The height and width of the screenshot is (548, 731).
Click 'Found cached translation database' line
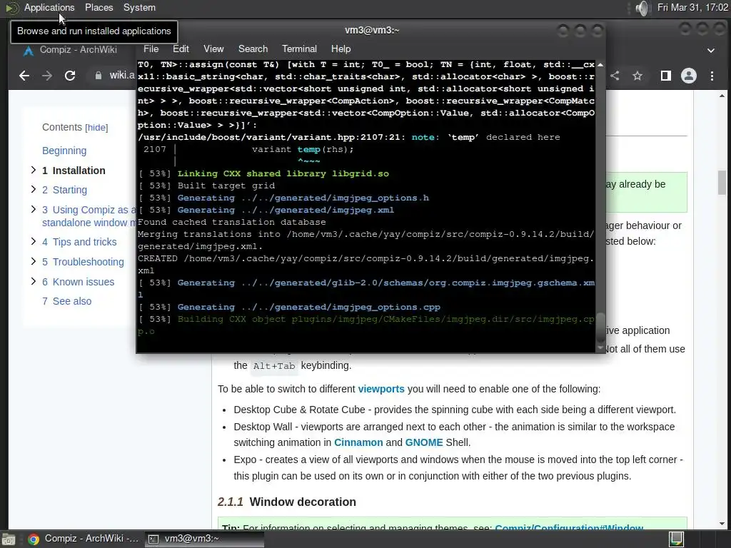tap(232, 222)
